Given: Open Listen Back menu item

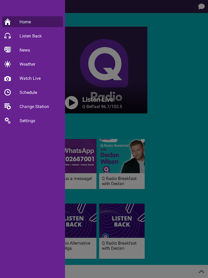Looking at the screenshot, I should (x=32, y=36).
